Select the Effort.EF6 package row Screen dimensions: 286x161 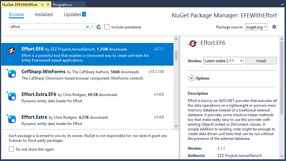pyautogui.click(x=87, y=54)
